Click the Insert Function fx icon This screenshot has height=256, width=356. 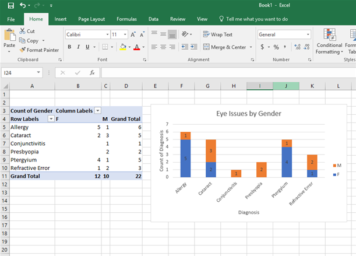pos(91,73)
